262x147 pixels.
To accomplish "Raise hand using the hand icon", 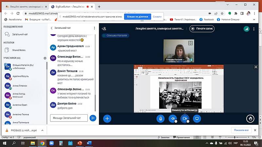I will pos(250,119).
